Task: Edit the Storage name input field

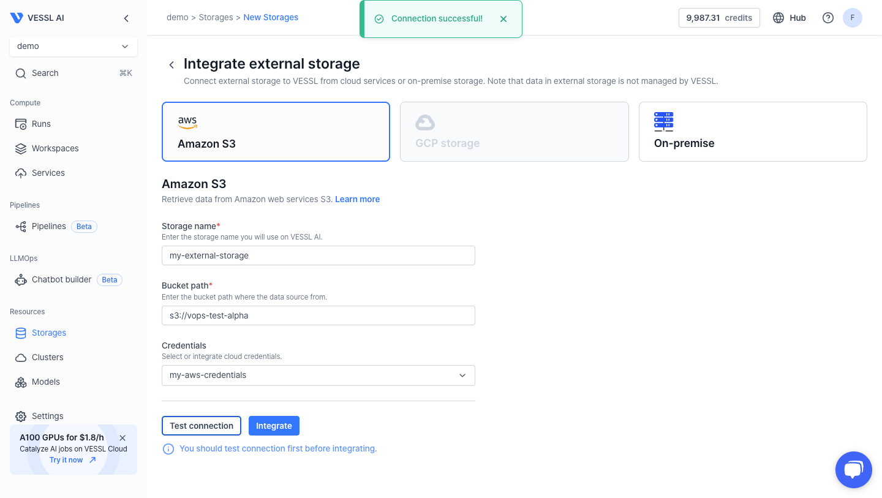Action: point(318,255)
